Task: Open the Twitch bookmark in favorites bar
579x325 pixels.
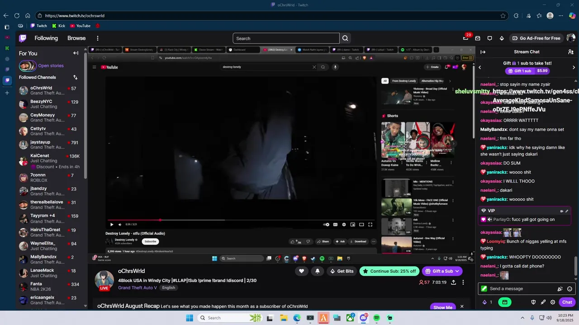Action: click(38, 26)
